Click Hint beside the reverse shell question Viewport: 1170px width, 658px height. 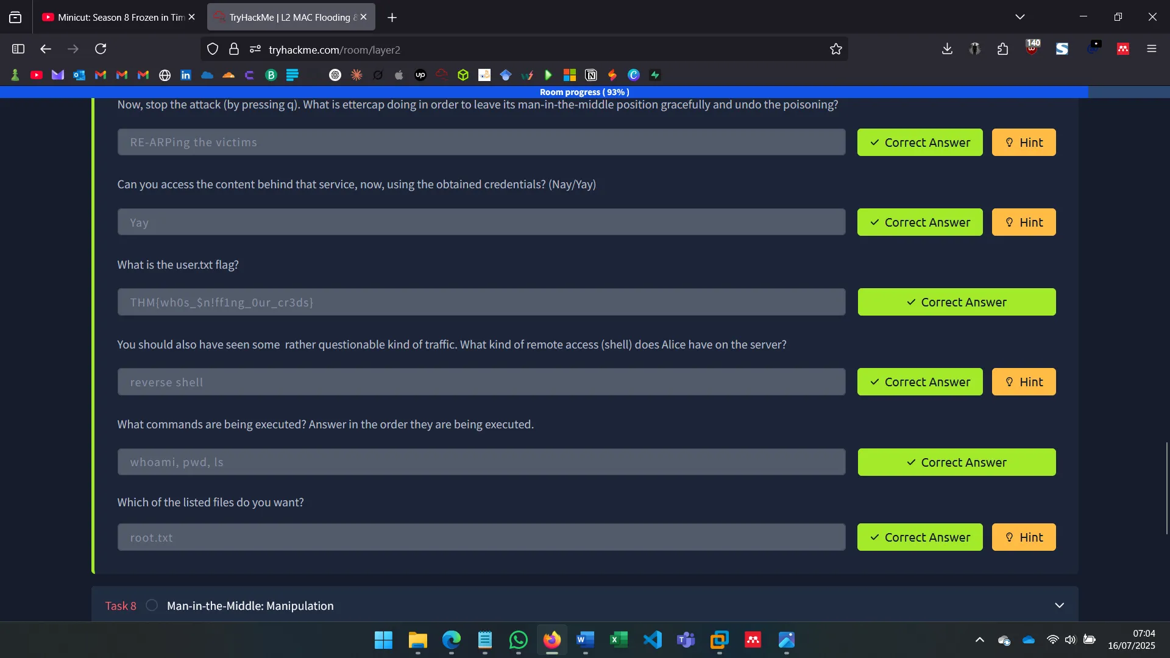(x=1024, y=381)
